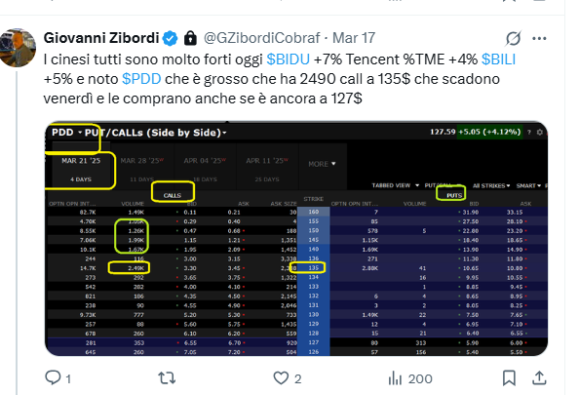Click the Giovanni Zibordi display name
Screen dimensions: 579x395
coord(101,38)
